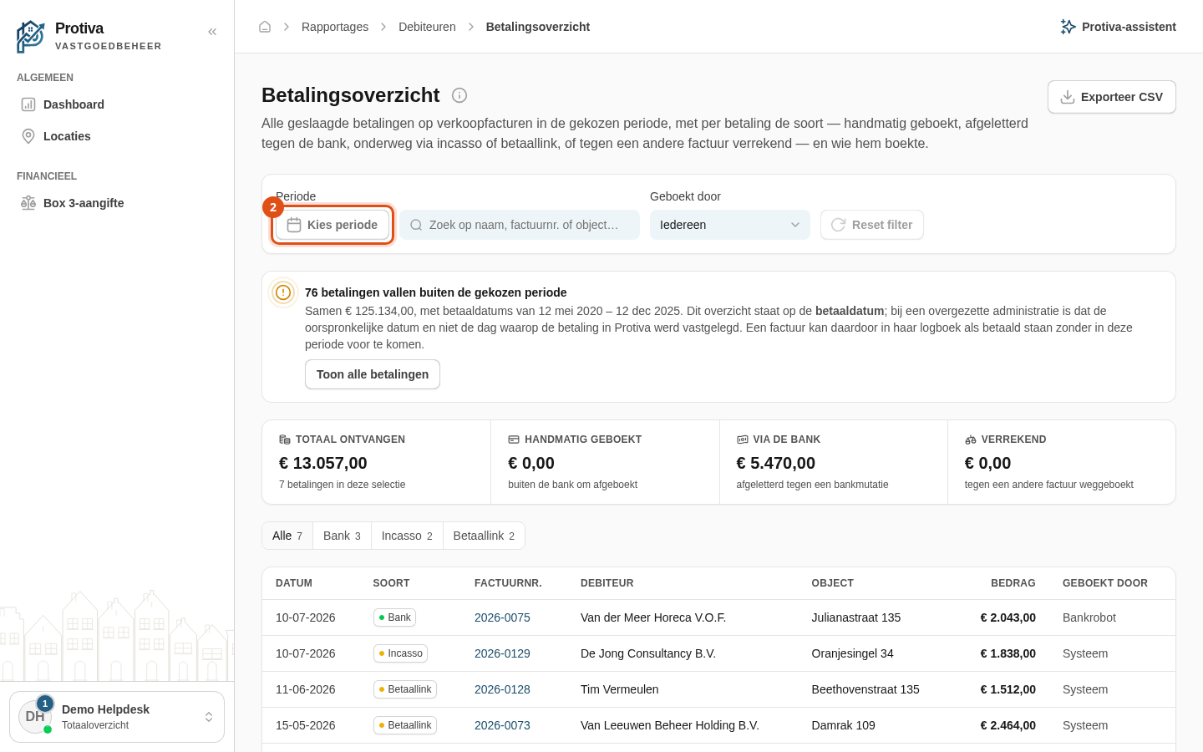Click the DH avatar with notification badge
The height and width of the screenshot is (752, 1203).
[35, 716]
